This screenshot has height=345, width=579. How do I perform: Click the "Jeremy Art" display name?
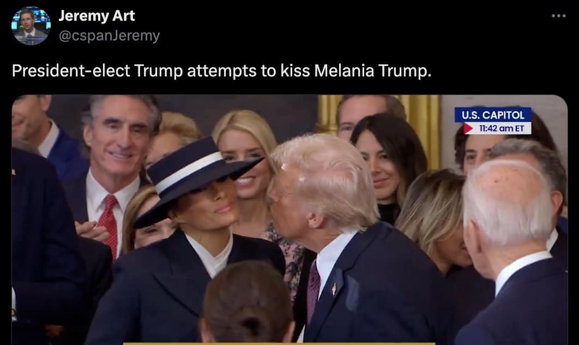[x=96, y=16]
